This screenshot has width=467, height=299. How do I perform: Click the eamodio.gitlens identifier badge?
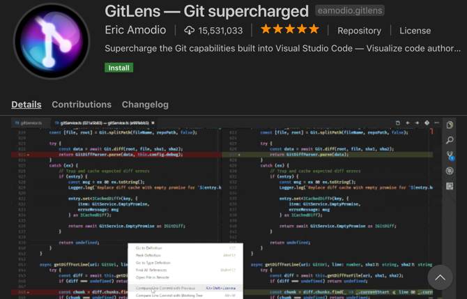point(349,11)
